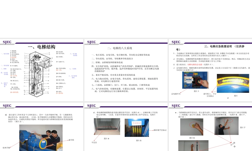
Task: Click the SJEC logo above the 图片 6 slide
Action: click(176, 106)
